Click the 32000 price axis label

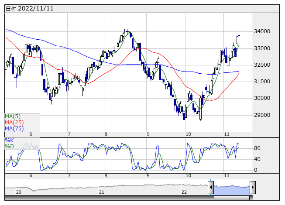tap(262, 65)
